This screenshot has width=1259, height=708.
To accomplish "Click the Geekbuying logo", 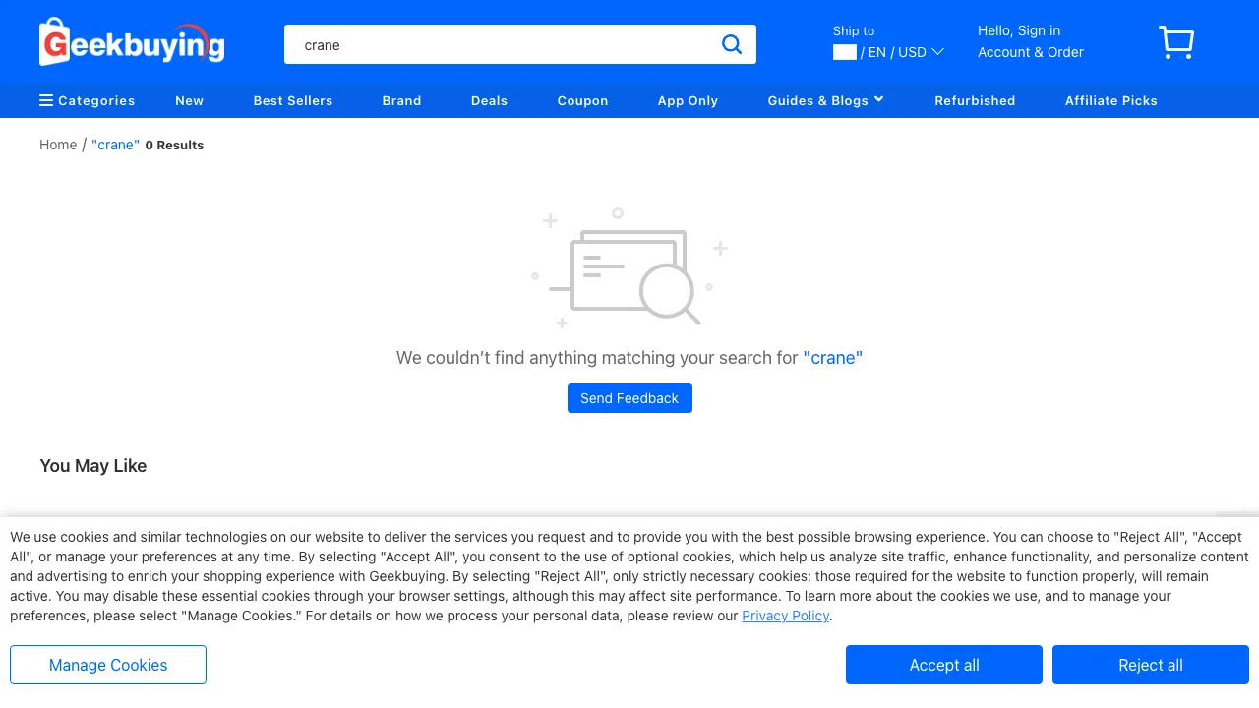I will point(132,42).
